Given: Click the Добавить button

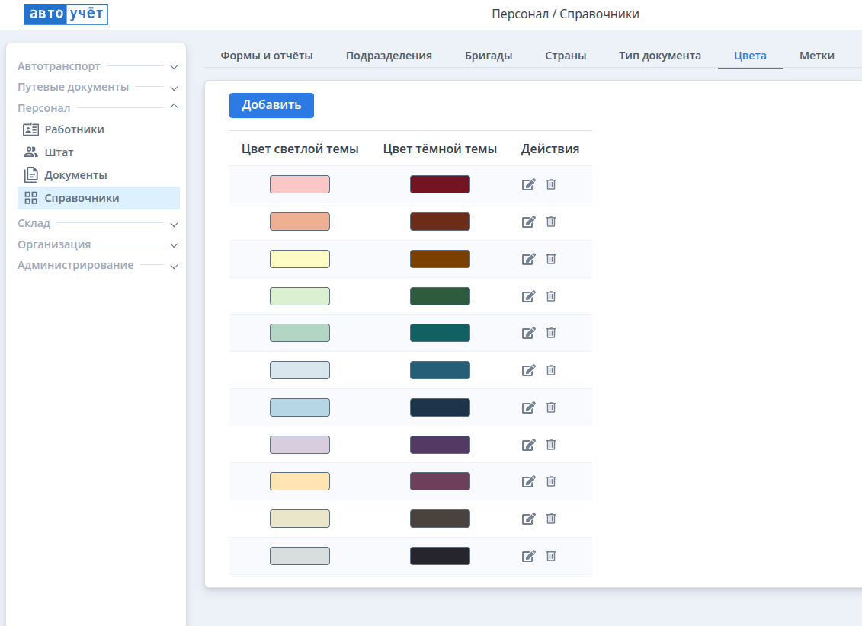Looking at the screenshot, I should [271, 105].
